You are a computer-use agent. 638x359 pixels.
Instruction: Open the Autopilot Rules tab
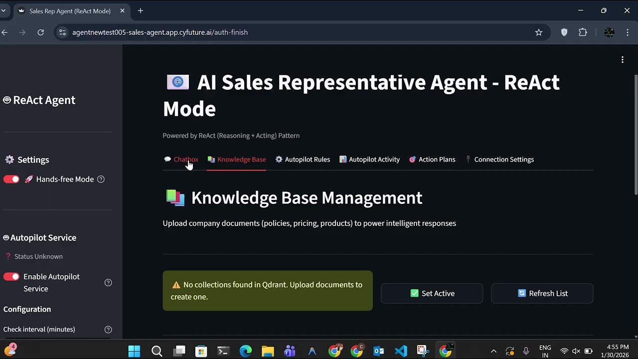pyautogui.click(x=303, y=160)
